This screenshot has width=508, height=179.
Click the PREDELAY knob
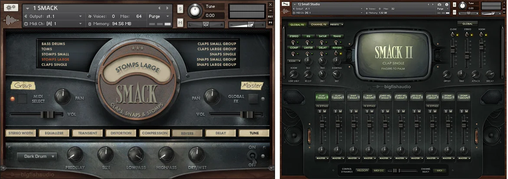click(75, 155)
